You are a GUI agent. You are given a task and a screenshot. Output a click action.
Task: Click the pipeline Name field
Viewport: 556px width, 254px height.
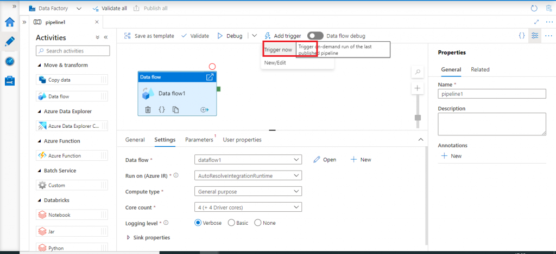click(492, 94)
